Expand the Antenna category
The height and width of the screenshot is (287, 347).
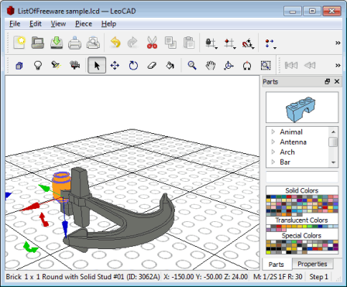[273, 142]
